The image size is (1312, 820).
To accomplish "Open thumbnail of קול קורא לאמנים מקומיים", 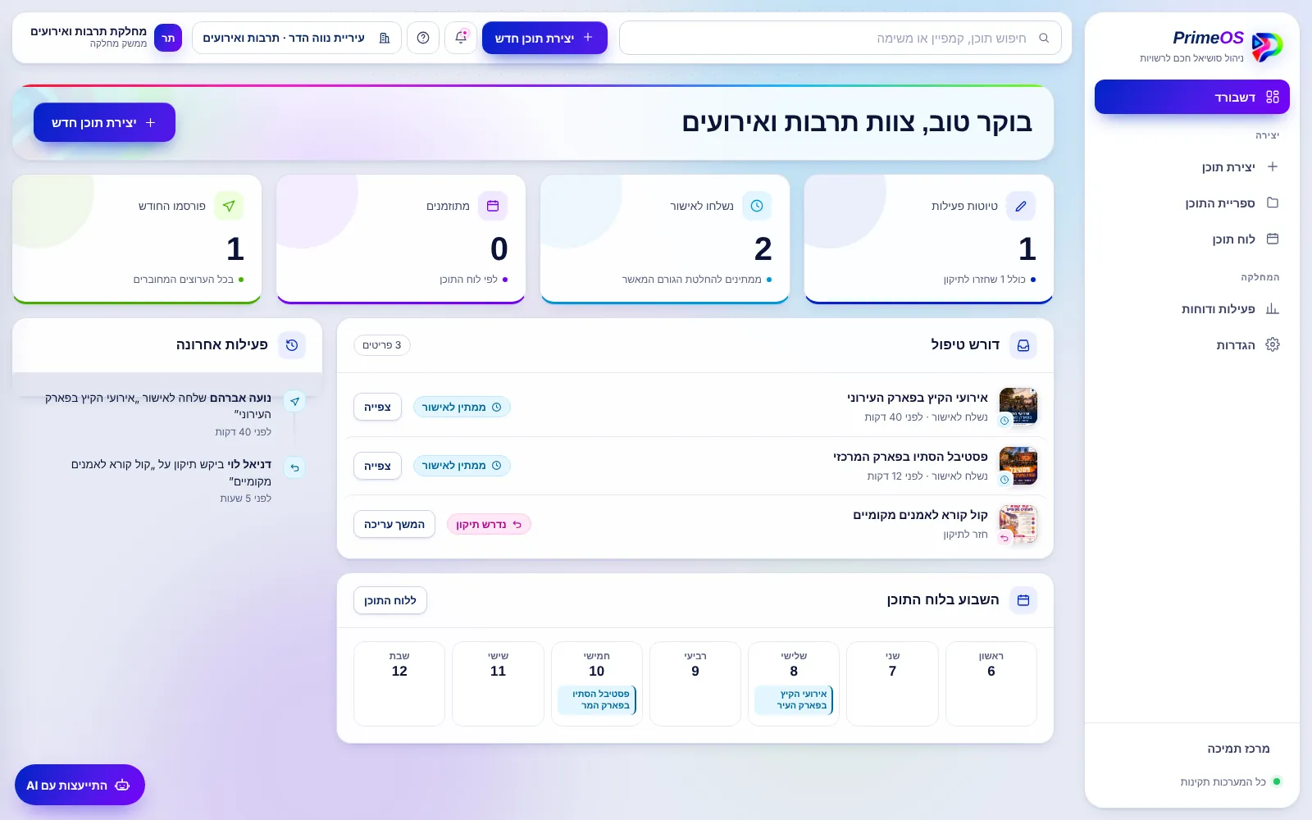I will pyautogui.click(x=1018, y=524).
